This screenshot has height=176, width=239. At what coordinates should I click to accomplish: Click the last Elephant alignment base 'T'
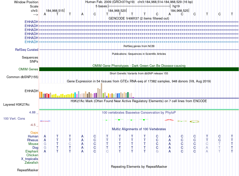pyautogui.click(x=232, y=151)
